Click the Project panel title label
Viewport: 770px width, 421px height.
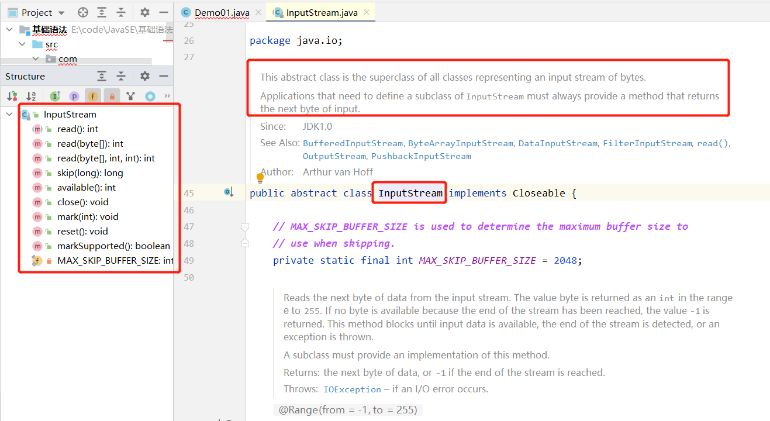click(x=36, y=12)
